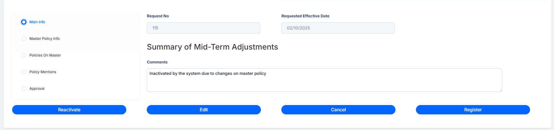The height and width of the screenshot is (130, 554).
Task: Focus the Request No field showing 115
Action: pyautogui.click(x=203, y=28)
